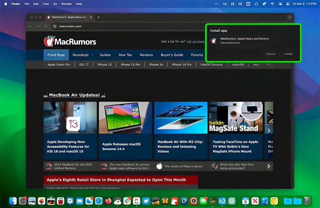
Task: Open 'The whole of Meta is down!' thread
Action: click(184, 166)
